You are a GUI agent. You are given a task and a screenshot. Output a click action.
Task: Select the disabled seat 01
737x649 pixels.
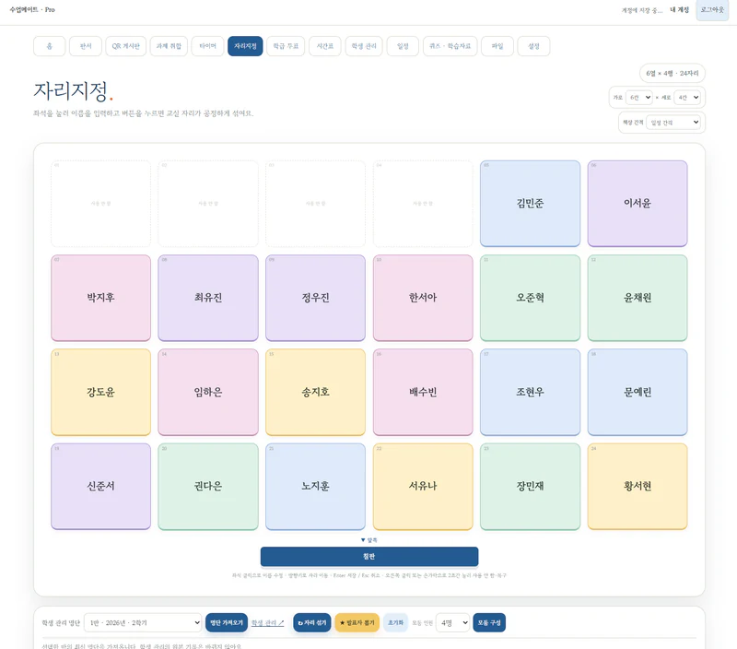101,204
